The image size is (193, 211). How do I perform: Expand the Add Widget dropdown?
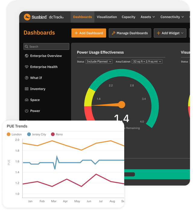click(170, 33)
